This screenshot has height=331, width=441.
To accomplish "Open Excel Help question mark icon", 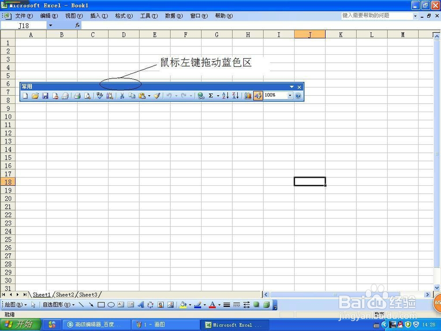I will pyautogui.click(x=298, y=96).
